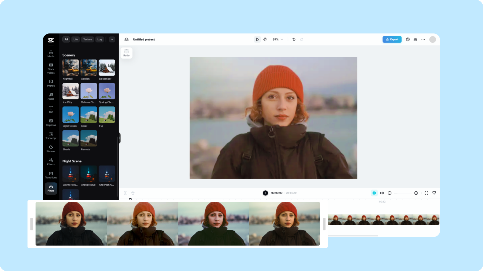Redo the last undone action
Viewport: 483px width, 271px height.
(x=302, y=39)
